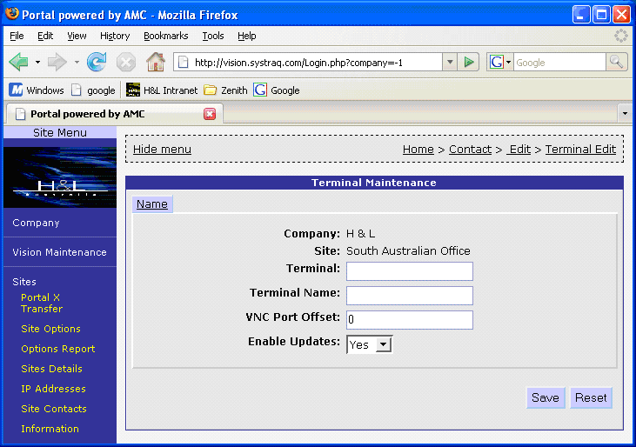The height and width of the screenshot is (447, 636).
Task: Click the search magnifier icon
Action: 617,62
